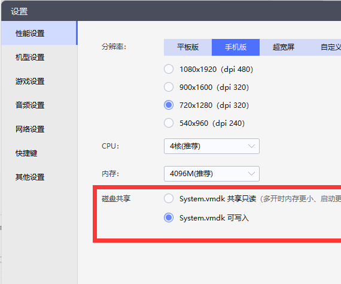
Task: Open 网络设置 section
Action: 39,129
